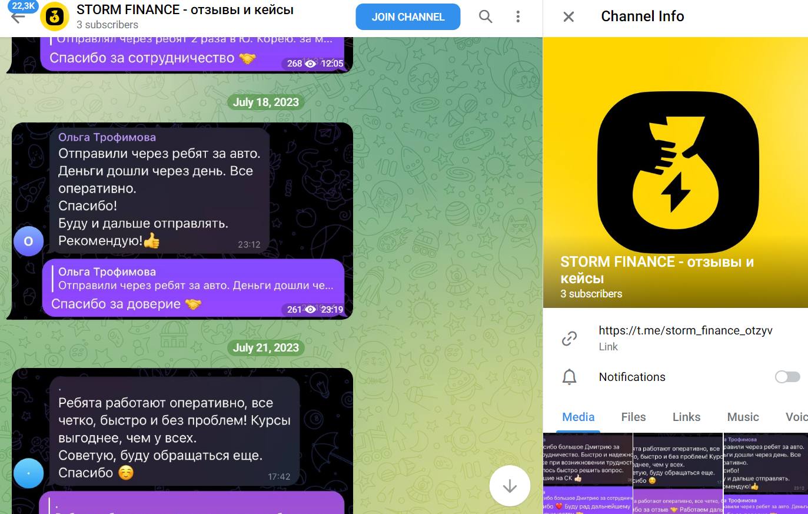The height and width of the screenshot is (514, 808).
Task: Click the Notifications label row
Action: (x=676, y=377)
